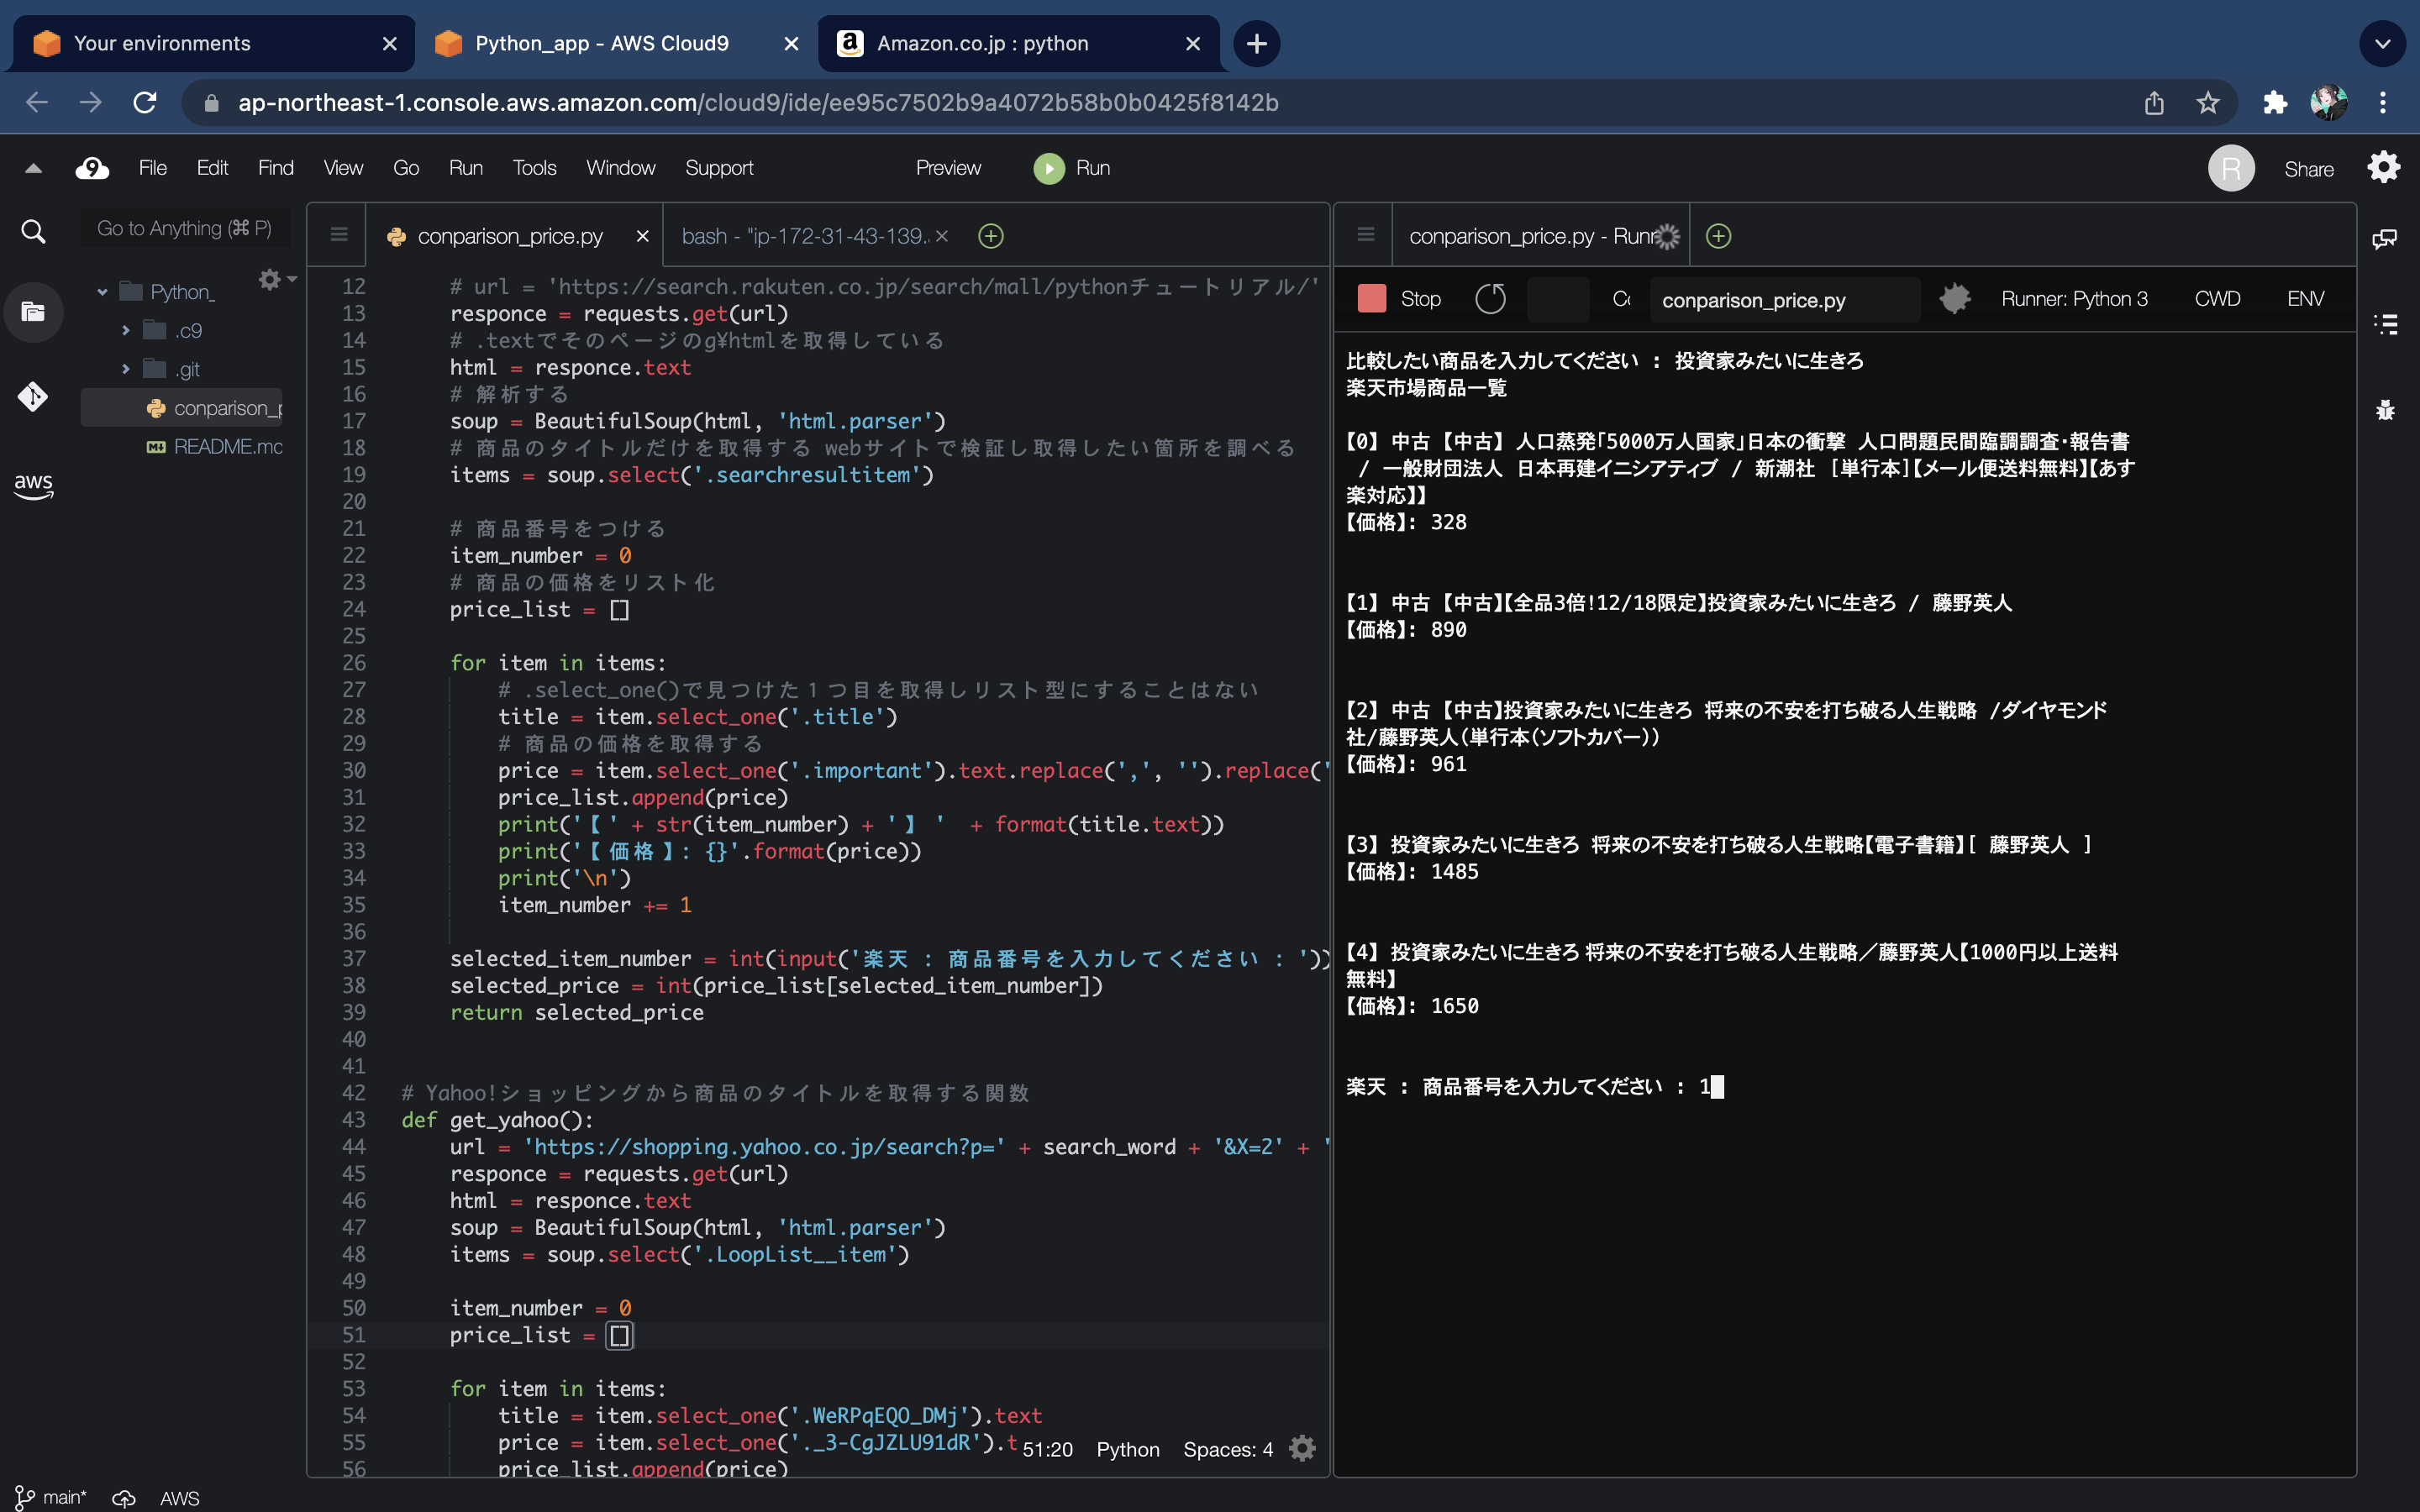Viewport: 2420px width, 1512px height.
Task: Open the Git source control panel
Action: (x=33, y=397)
